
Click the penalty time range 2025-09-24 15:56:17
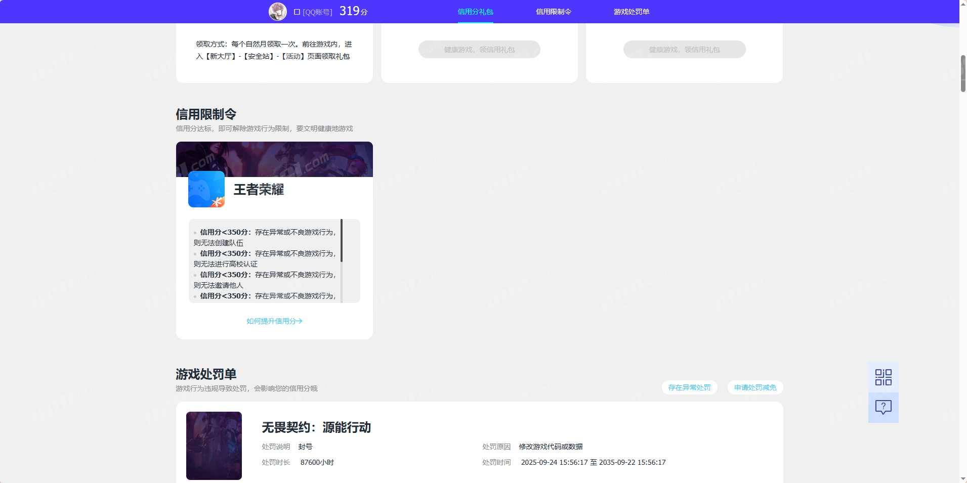tap(594, 462)
